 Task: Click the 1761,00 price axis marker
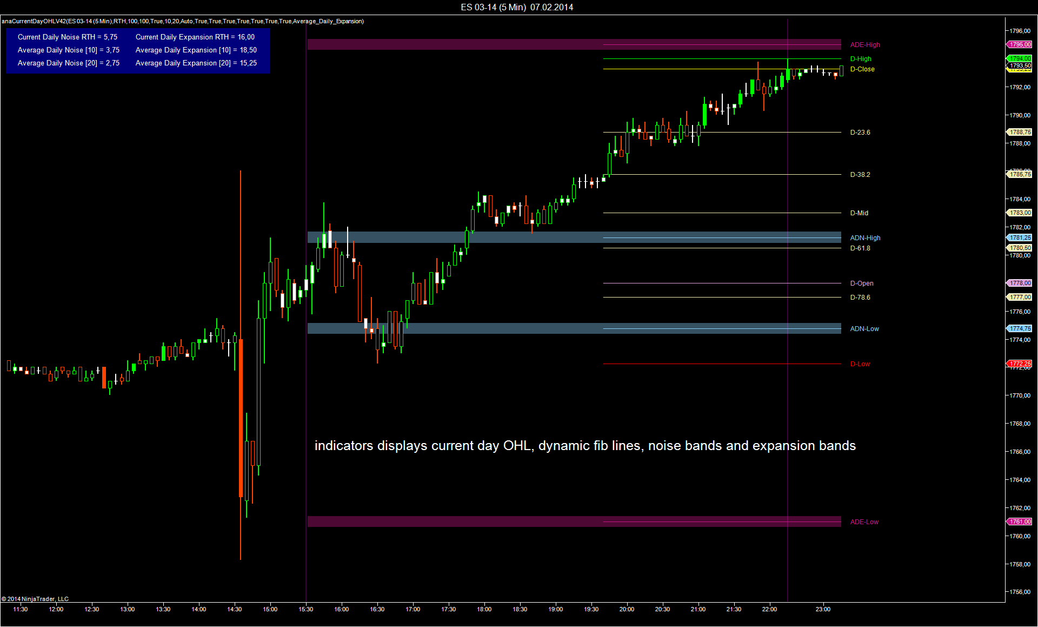(1020, 522)
